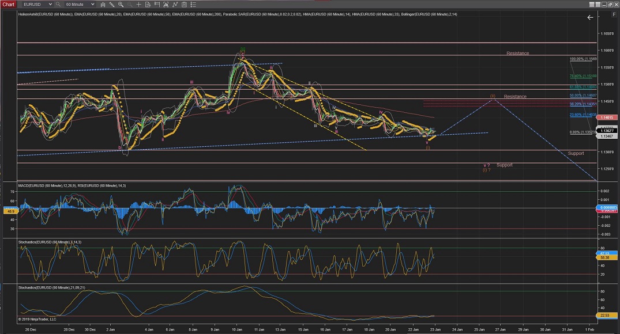
Task: Click the orange 22.53 stochastics value marker
Action: pos(606,315)
